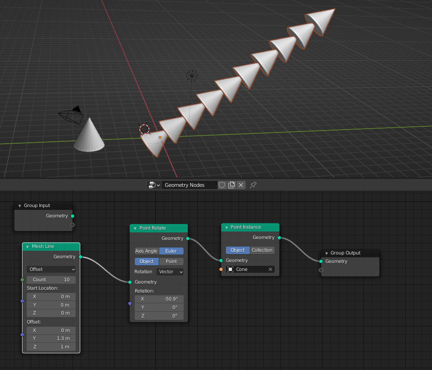Select Euler mode on the Point Rotate node

click(171, 251)
